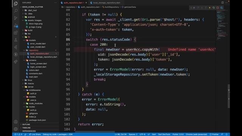Open the Explorer view in activity bar
This screenshot has width=242, height=136.
(16, 3)
